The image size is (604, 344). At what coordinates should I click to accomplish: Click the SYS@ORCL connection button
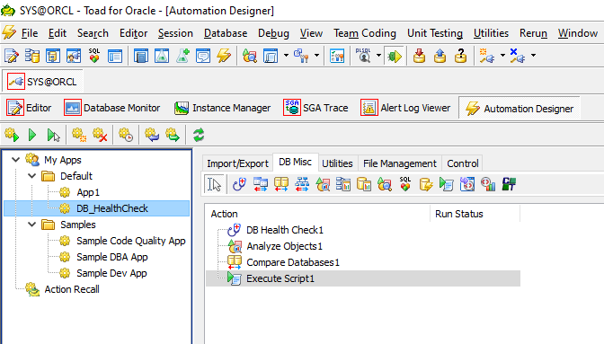42,82
